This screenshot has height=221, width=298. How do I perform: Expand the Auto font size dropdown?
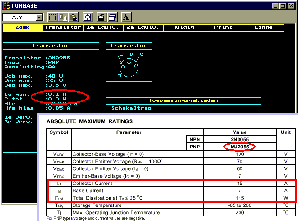click(39, 17)
